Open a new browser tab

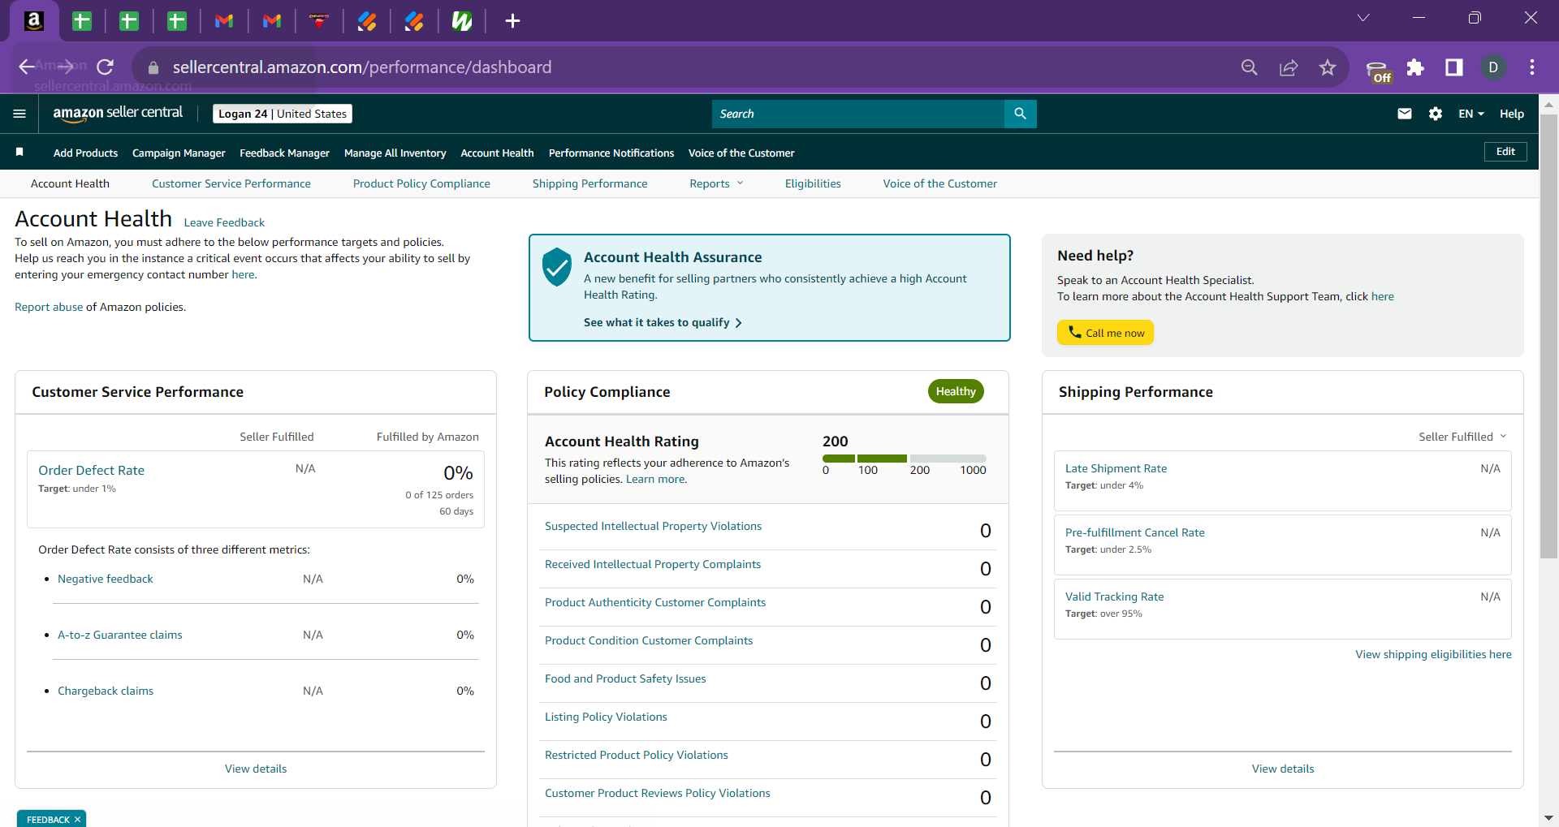[x=512, y=21]
